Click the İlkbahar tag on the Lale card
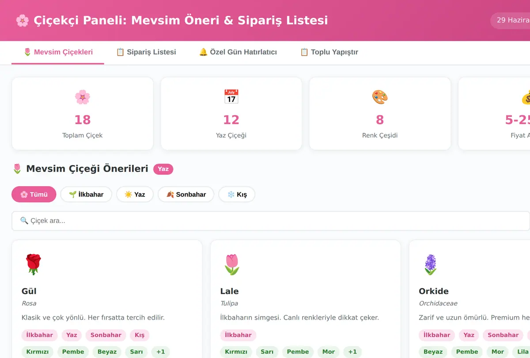 tap(238, 335)
